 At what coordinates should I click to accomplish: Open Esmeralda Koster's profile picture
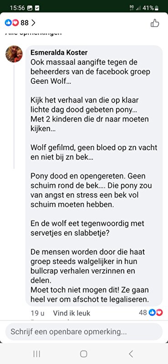point(14,54)
